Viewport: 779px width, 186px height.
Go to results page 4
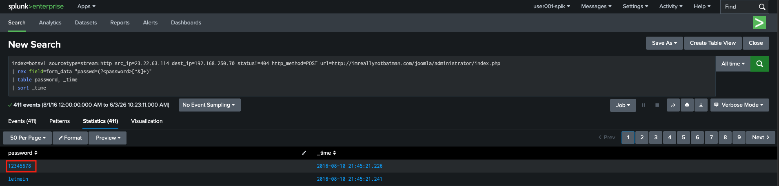(x=670, y=138)
